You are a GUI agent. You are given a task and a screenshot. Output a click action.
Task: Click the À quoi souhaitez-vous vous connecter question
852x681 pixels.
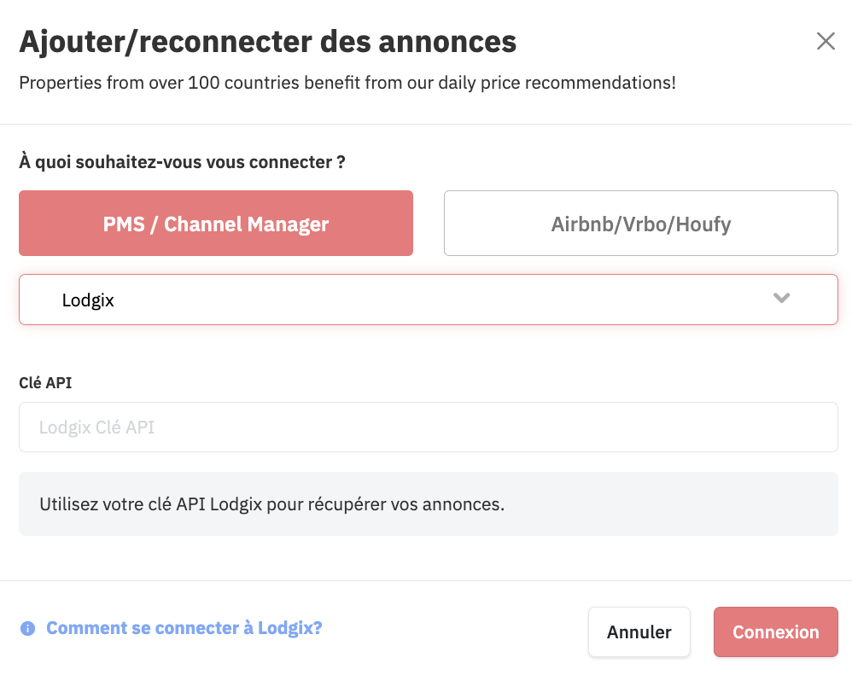182,162
